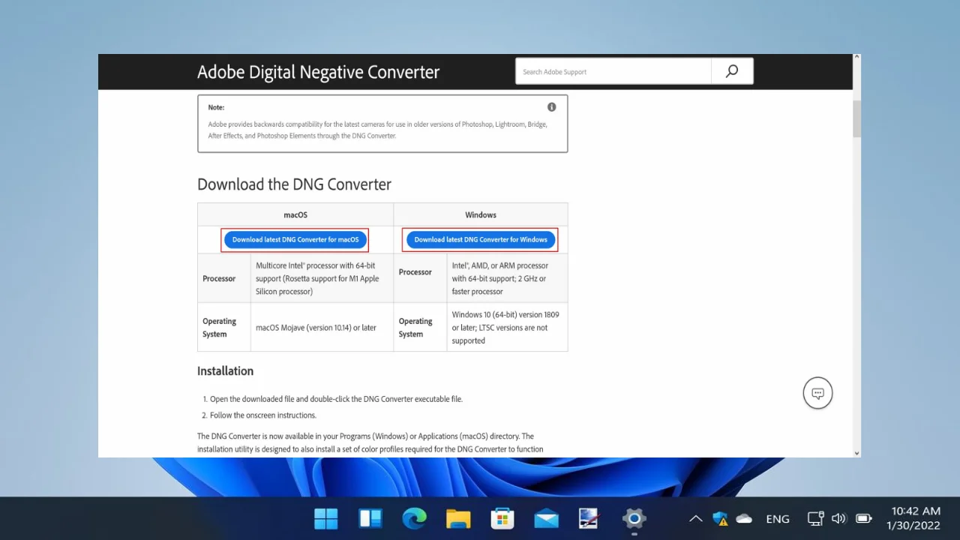Open the Snipping Tool taskbar icon
Image resolution: width=960 pixels, height=540 pixels.
(x=589, y=518)
